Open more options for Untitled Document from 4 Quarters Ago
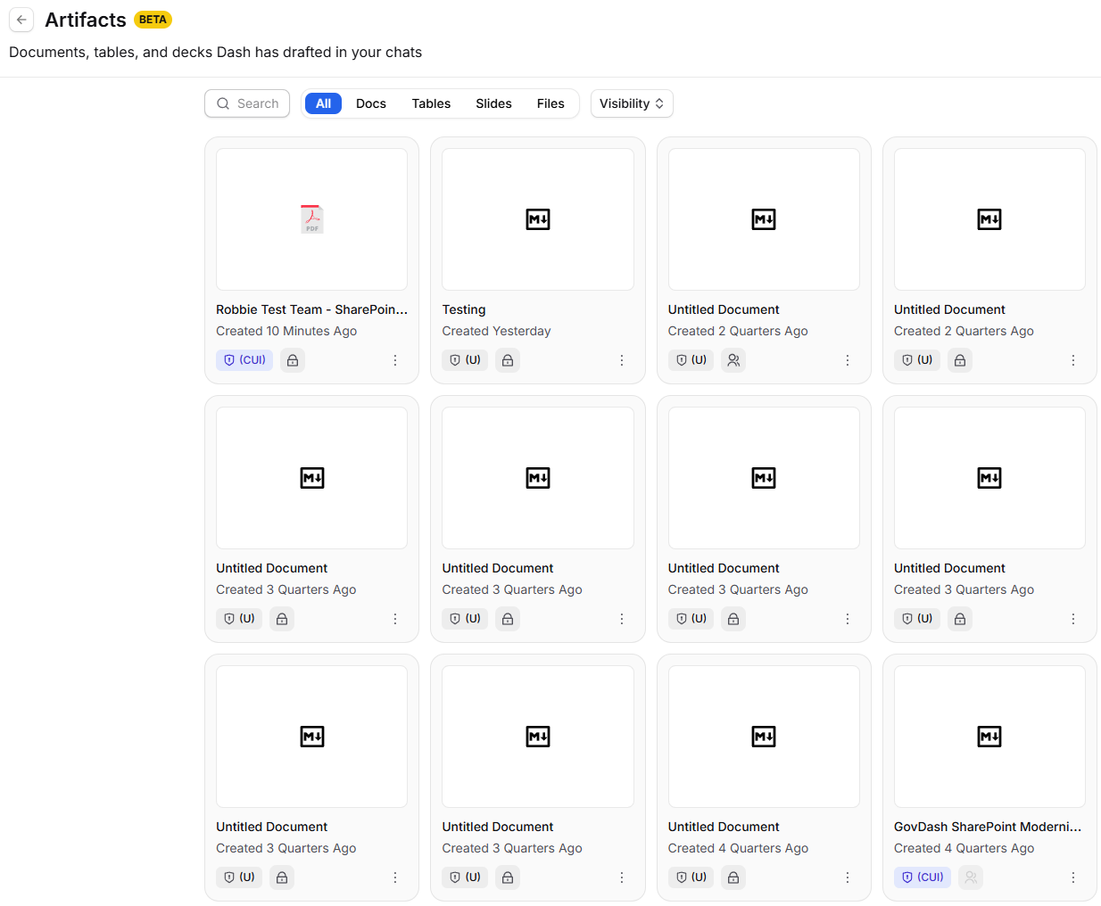 click(848, 877)
